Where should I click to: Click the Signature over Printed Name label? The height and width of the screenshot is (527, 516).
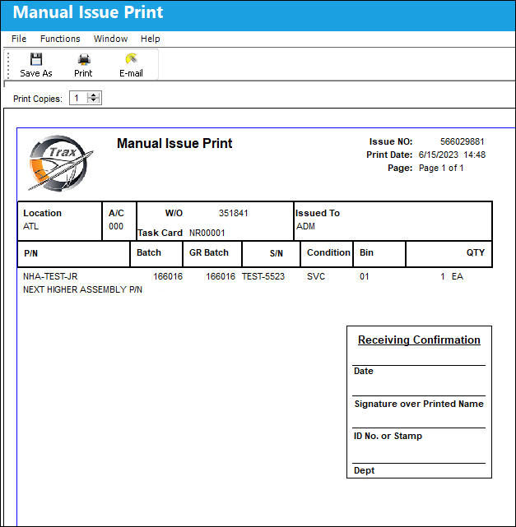coord(419,404)
